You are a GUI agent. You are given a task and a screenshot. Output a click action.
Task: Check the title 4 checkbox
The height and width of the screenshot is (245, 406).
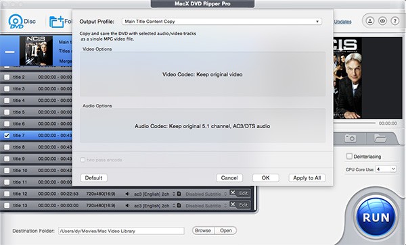7,100
